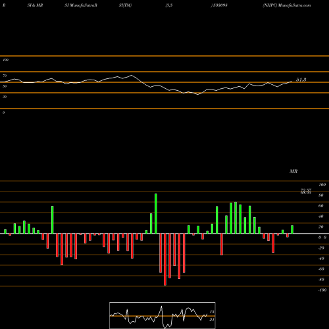Select the '-100' label on MR axis
Image resolution: width=329 pixels, height=329 pixels.
tap(322, 290)
